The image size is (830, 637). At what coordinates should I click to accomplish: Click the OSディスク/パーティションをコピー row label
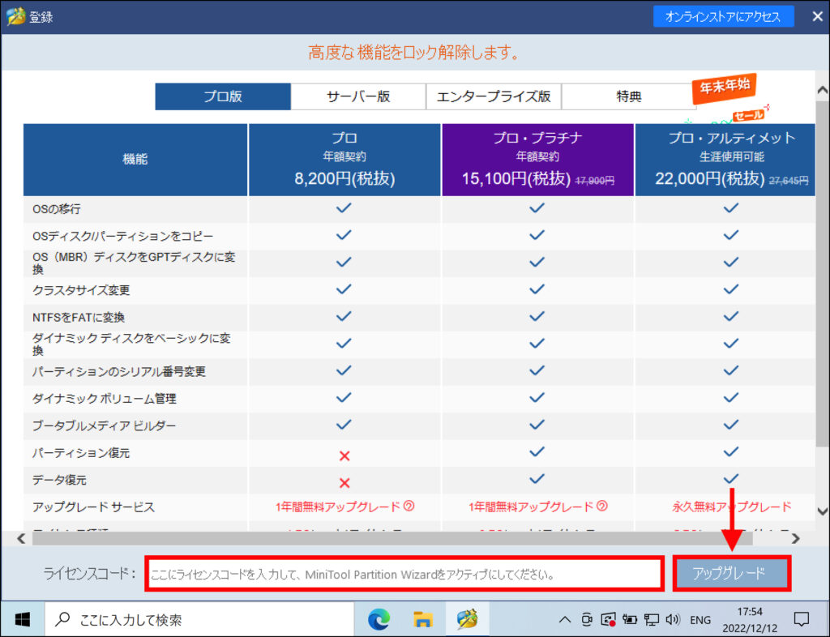[x=123, y=236]
